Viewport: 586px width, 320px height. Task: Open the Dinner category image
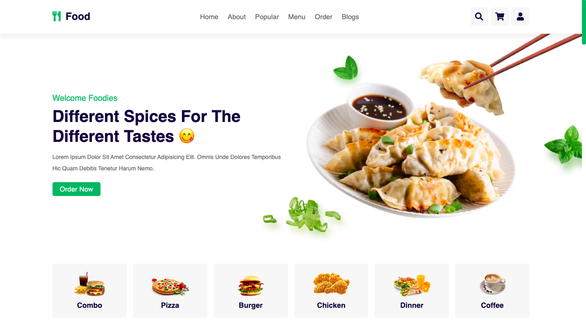point(412,285)
